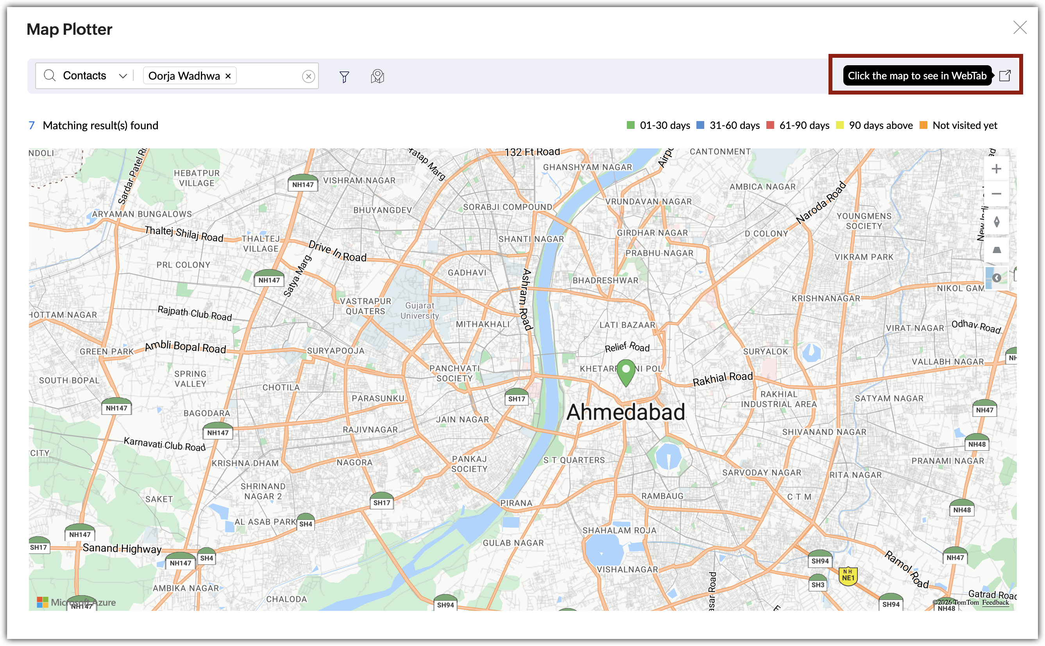Click the 'Rakhial Road' map label
1045x646 pixels.
click(x=723, y=378)
